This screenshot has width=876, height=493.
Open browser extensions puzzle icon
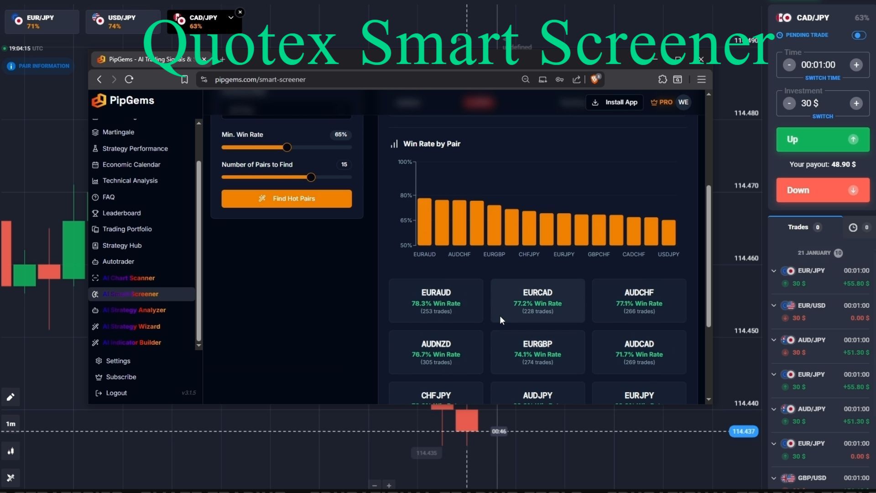662,79
